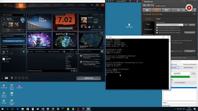Viewport: 198px width, 111px height.
Task: Open the Обучение tab in Dota 2
Action: coord(70,5)
